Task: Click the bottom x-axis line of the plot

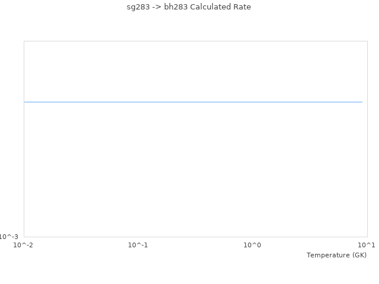Action: tap(195, 237)
